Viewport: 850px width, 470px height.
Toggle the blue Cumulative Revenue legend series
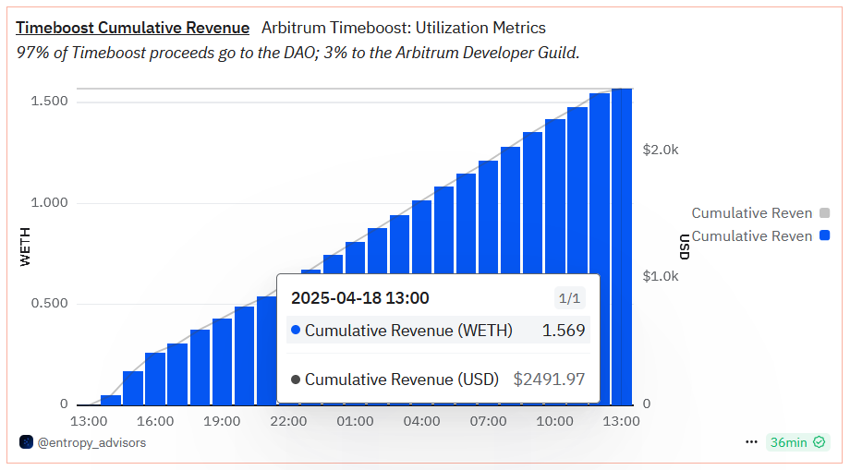tap(751, 236)
